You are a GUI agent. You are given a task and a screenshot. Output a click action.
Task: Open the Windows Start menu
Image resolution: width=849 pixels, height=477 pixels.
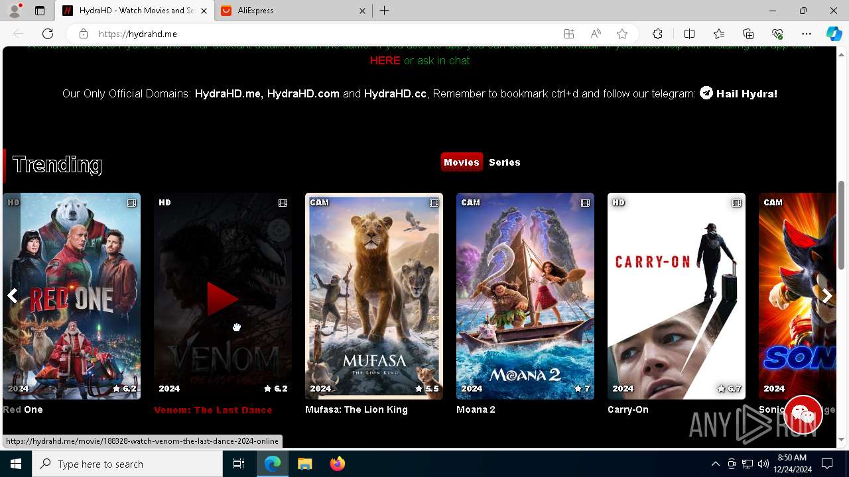(16, 464)
